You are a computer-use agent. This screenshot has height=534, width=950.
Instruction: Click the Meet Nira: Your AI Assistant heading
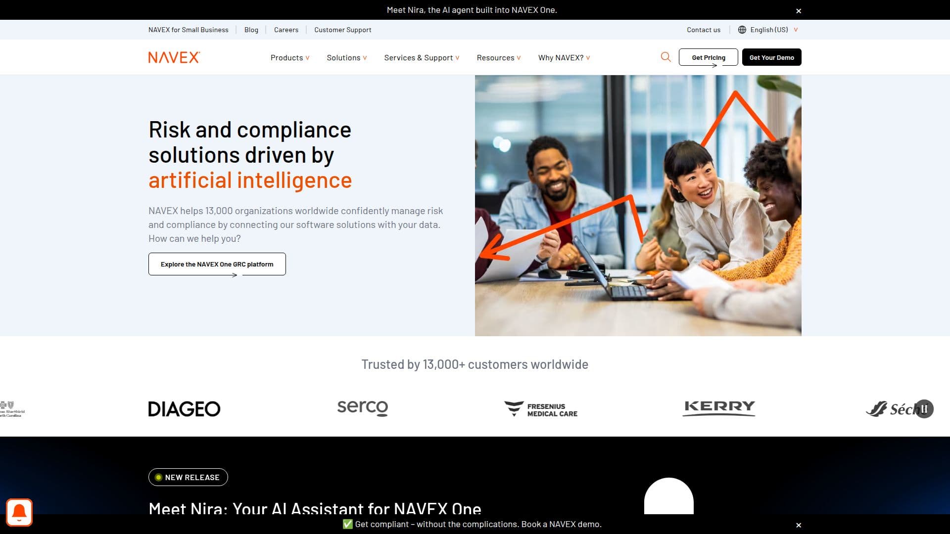(x=315, y=508)
